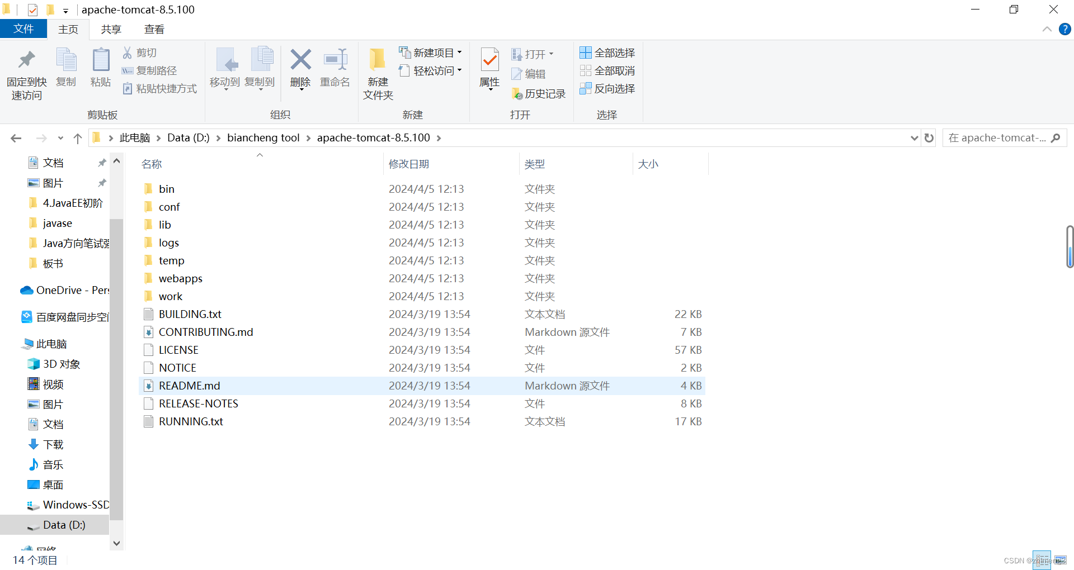
Task: Click Paste shortcut (粘贴快捷方式)
Action: [x=159, y=88]
